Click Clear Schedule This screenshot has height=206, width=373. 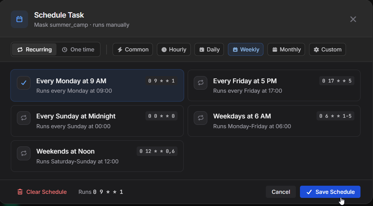pos(42,192)
